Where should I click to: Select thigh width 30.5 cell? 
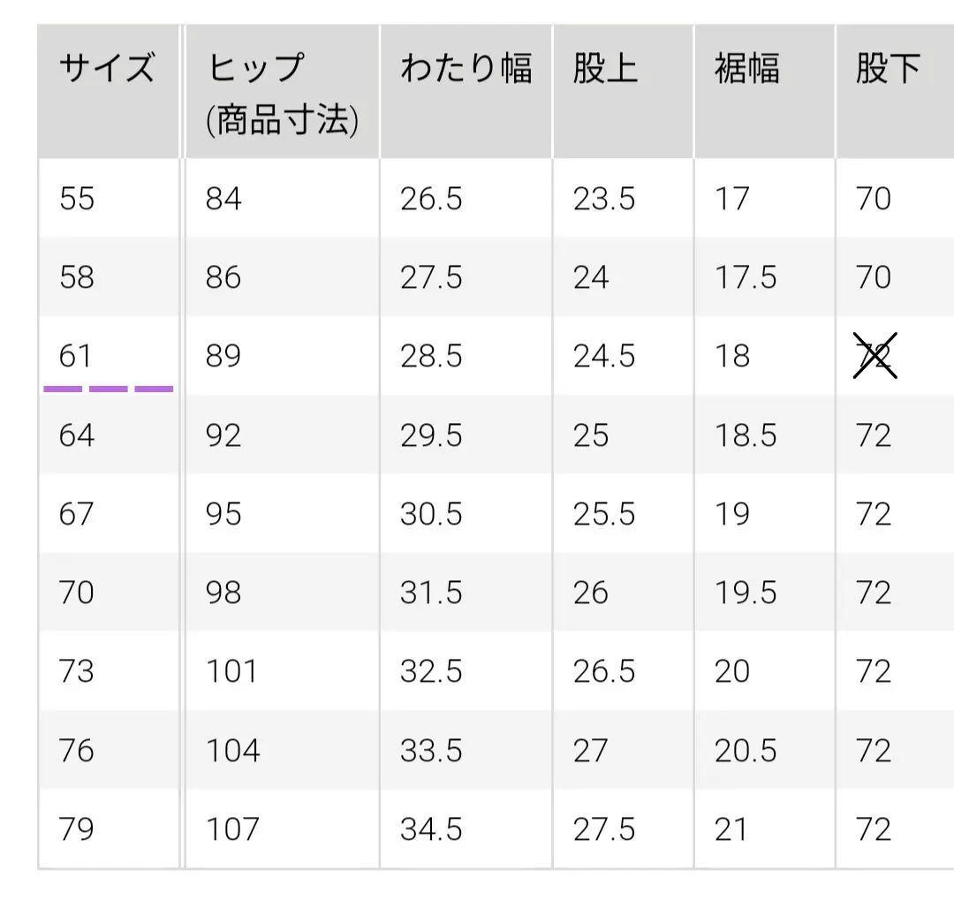click(x=431, y=513)
